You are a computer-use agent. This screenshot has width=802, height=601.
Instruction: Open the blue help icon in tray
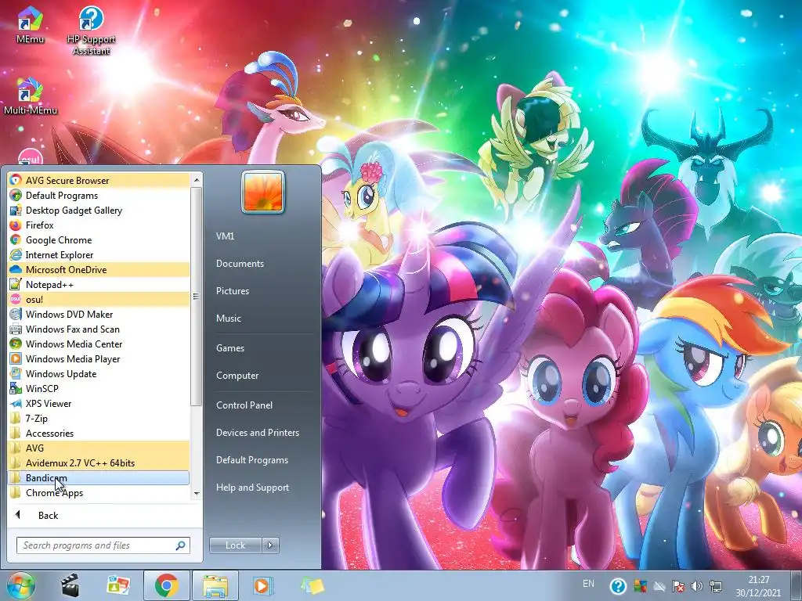tap(618, 586)
